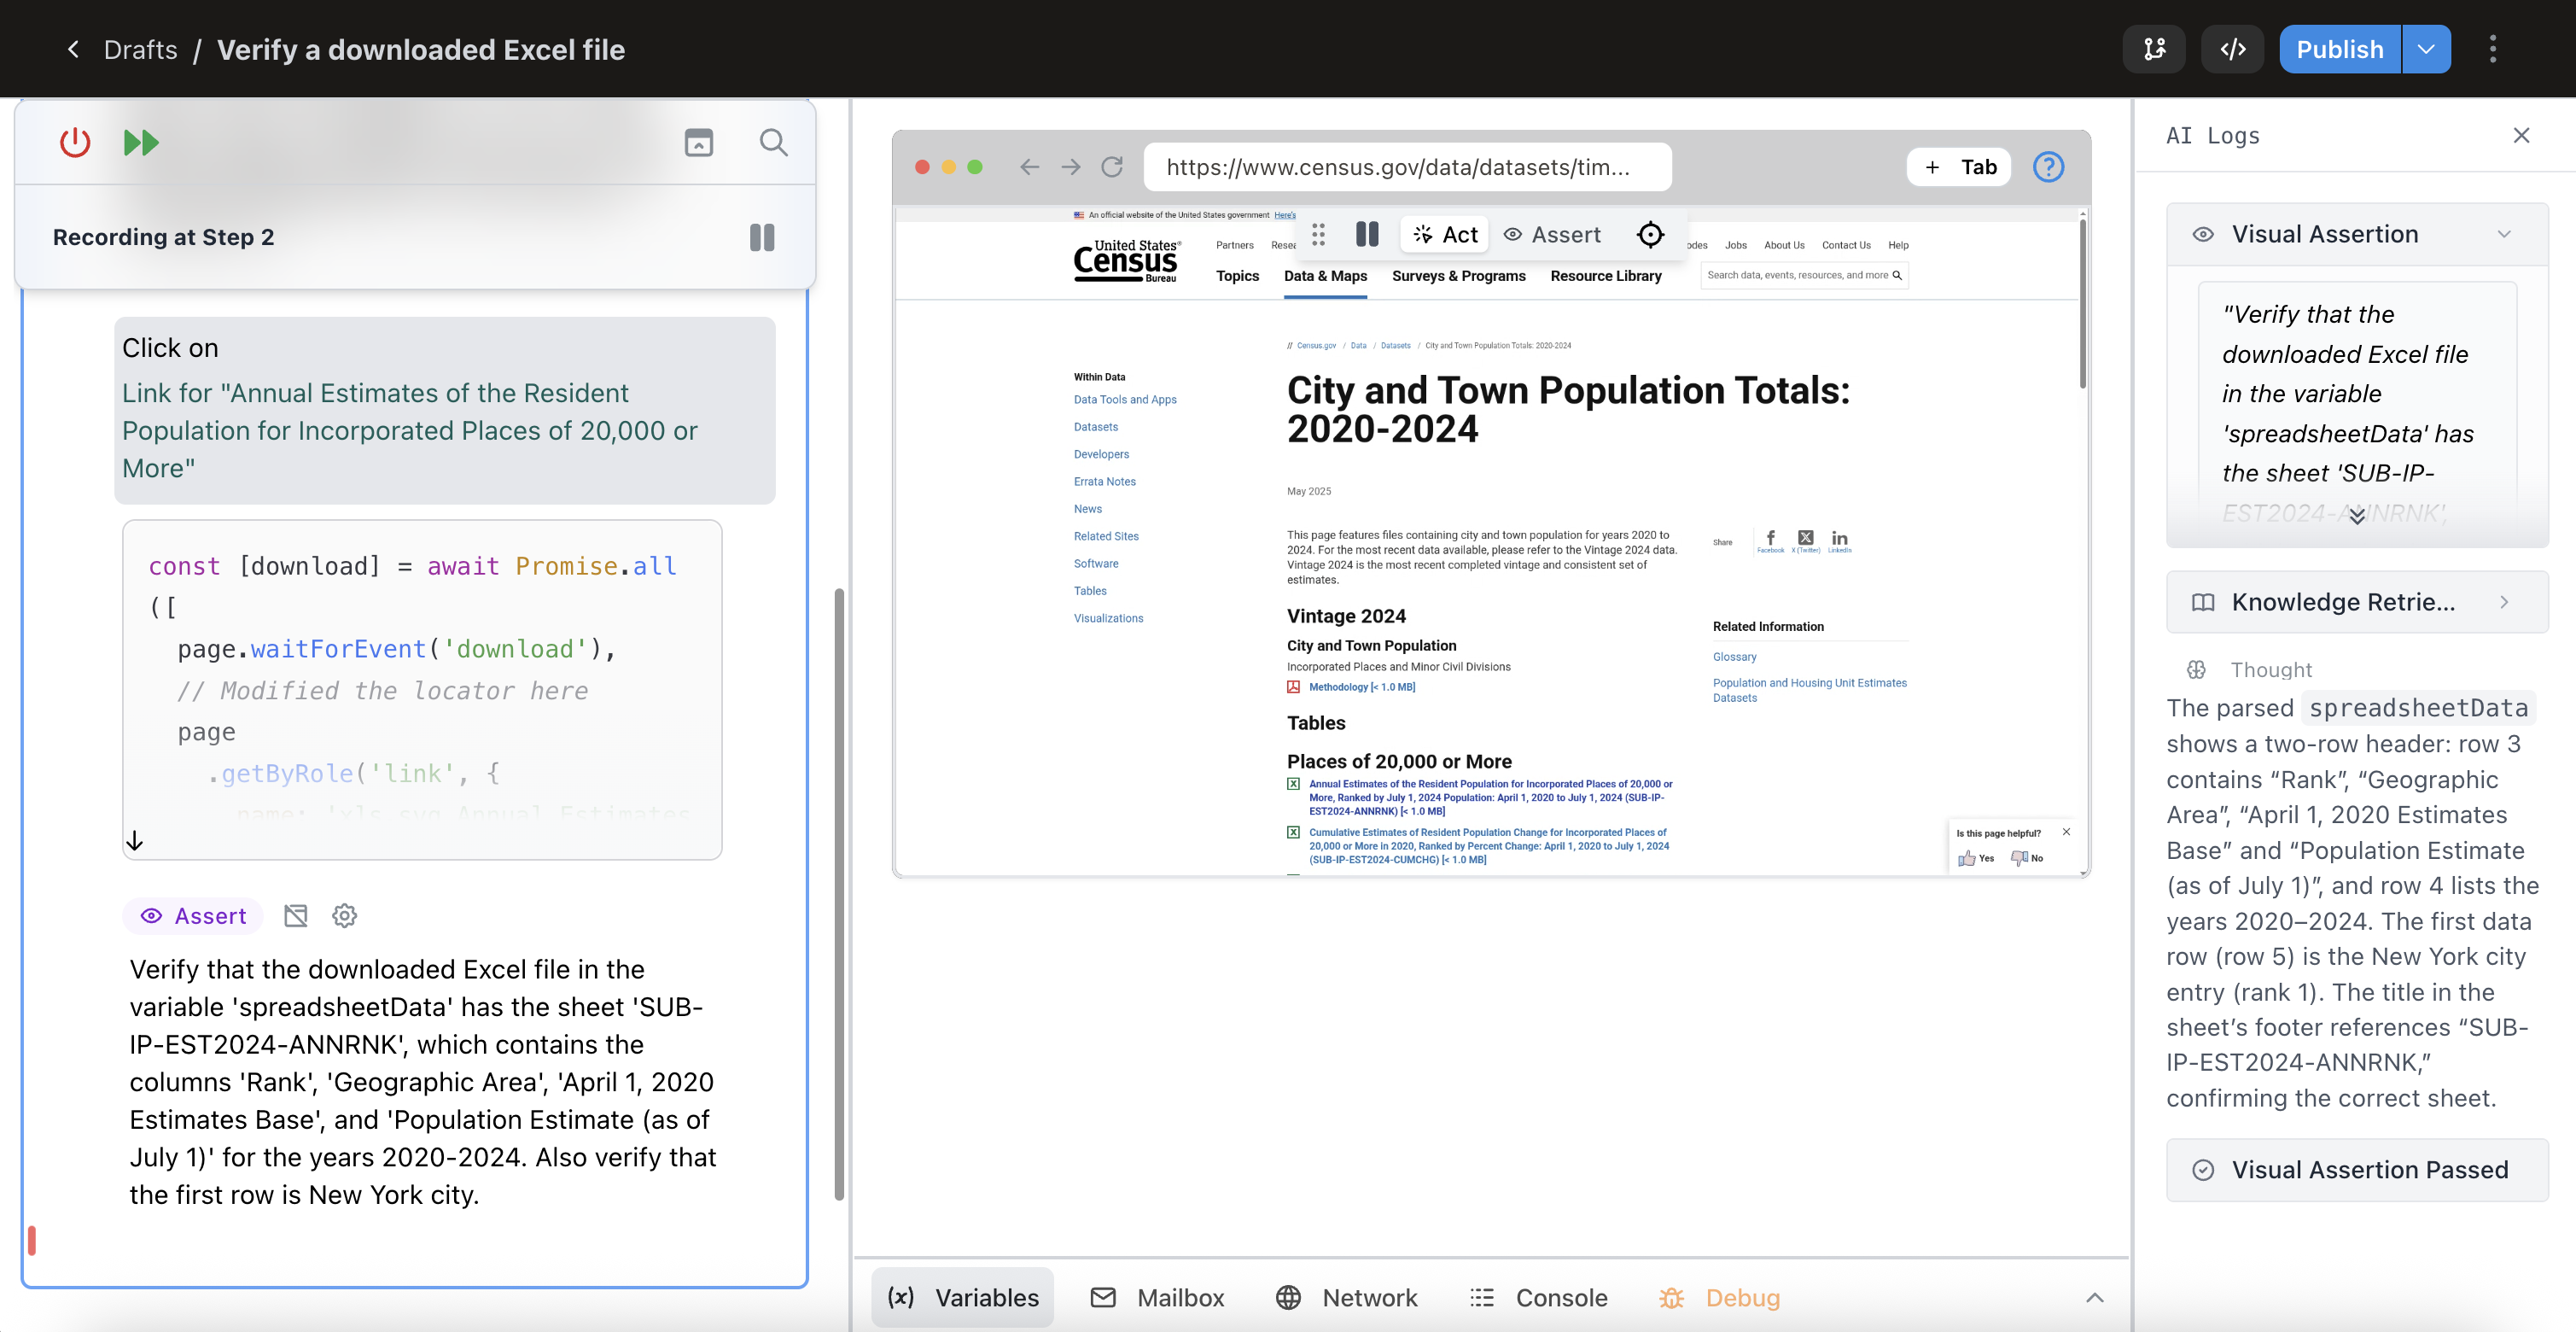This screenshot has width=2576, height=1332.
Task: Go back using the arrow before Drafts
Action: [x=73, y=49]
